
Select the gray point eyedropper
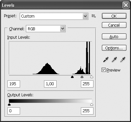114,60
